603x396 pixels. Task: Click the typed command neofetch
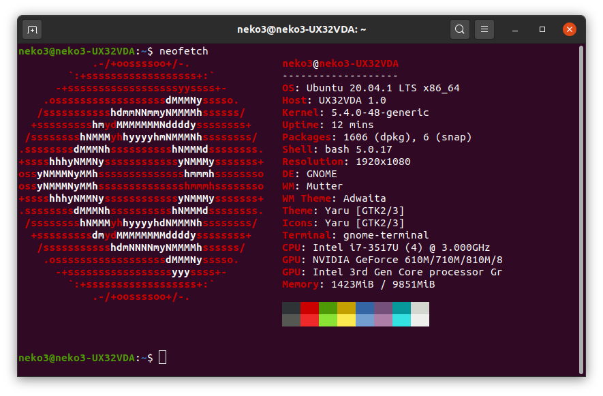click(184, 51)
